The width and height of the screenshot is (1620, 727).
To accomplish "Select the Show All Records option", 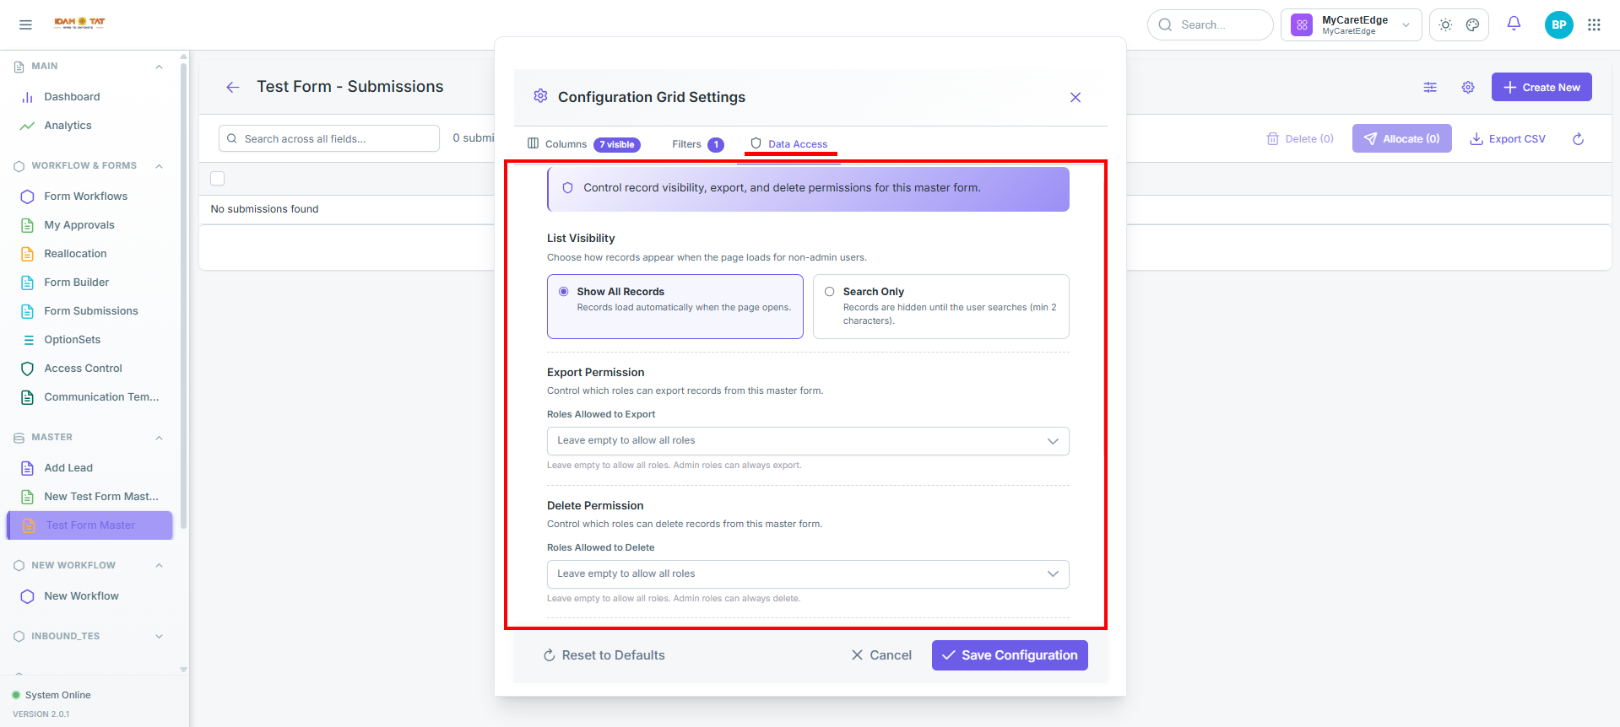I will [x=675, y=306].
